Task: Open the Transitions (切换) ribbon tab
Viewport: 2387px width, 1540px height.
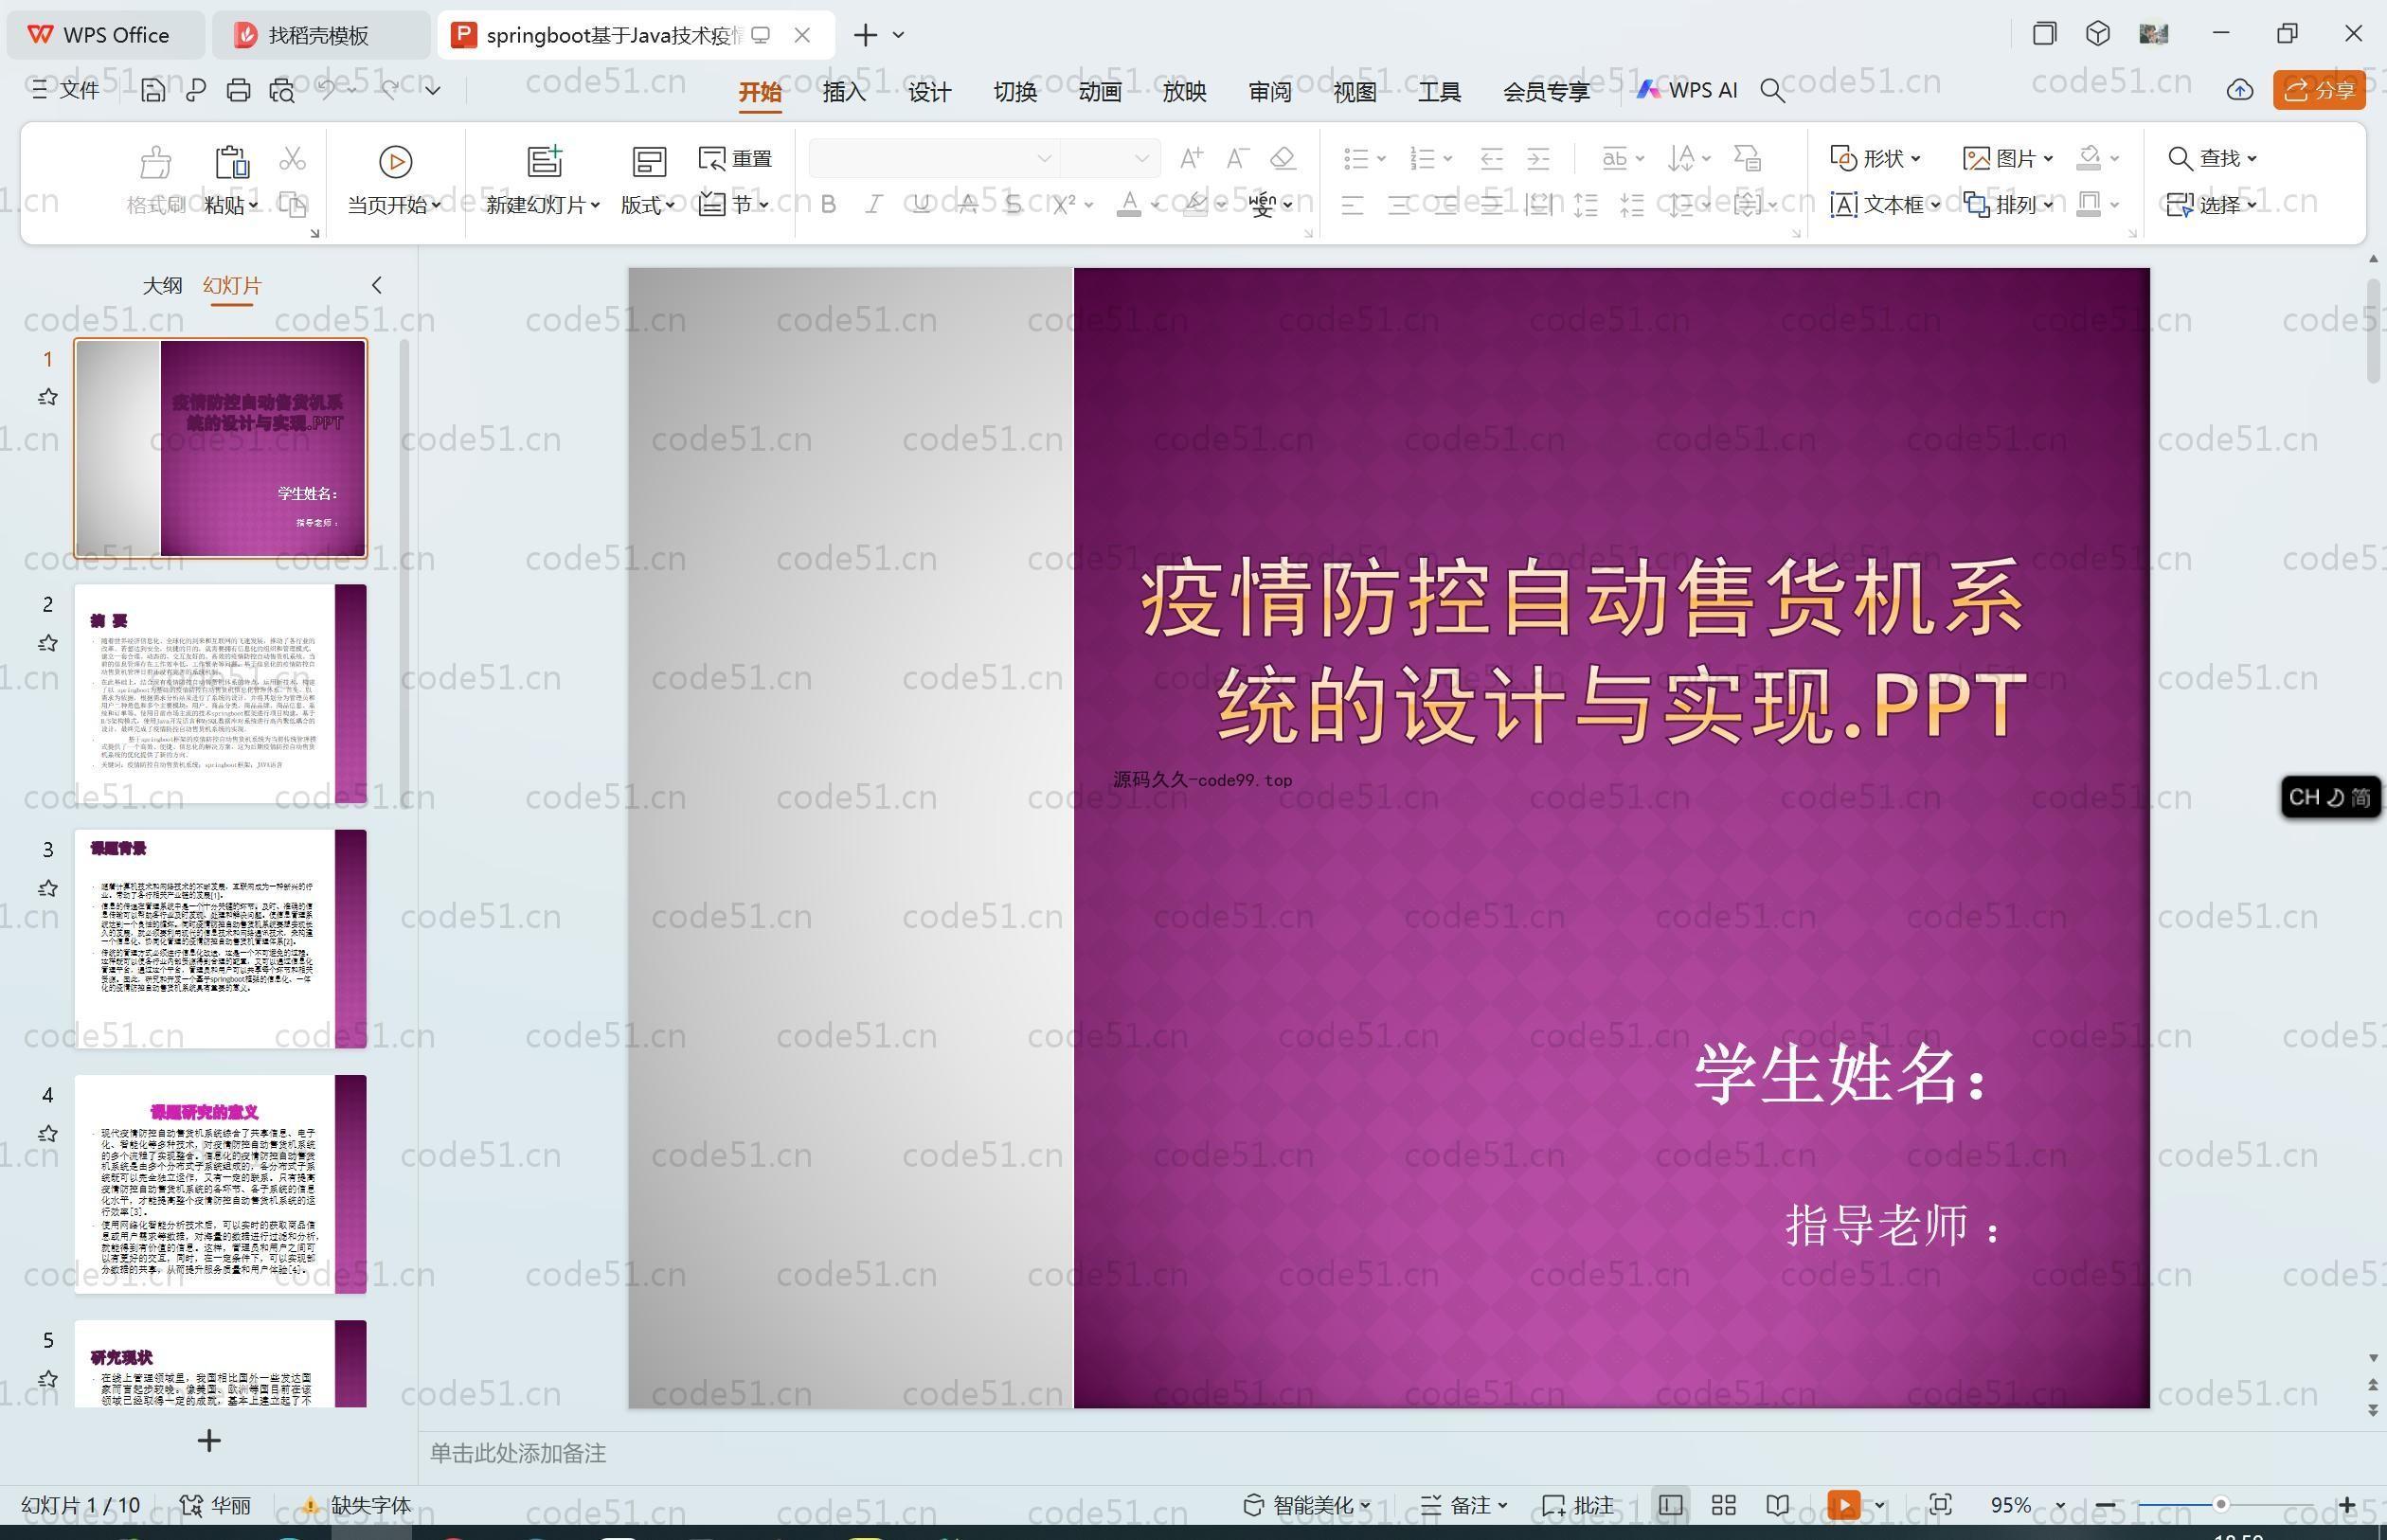Action: coord(1015,91)
